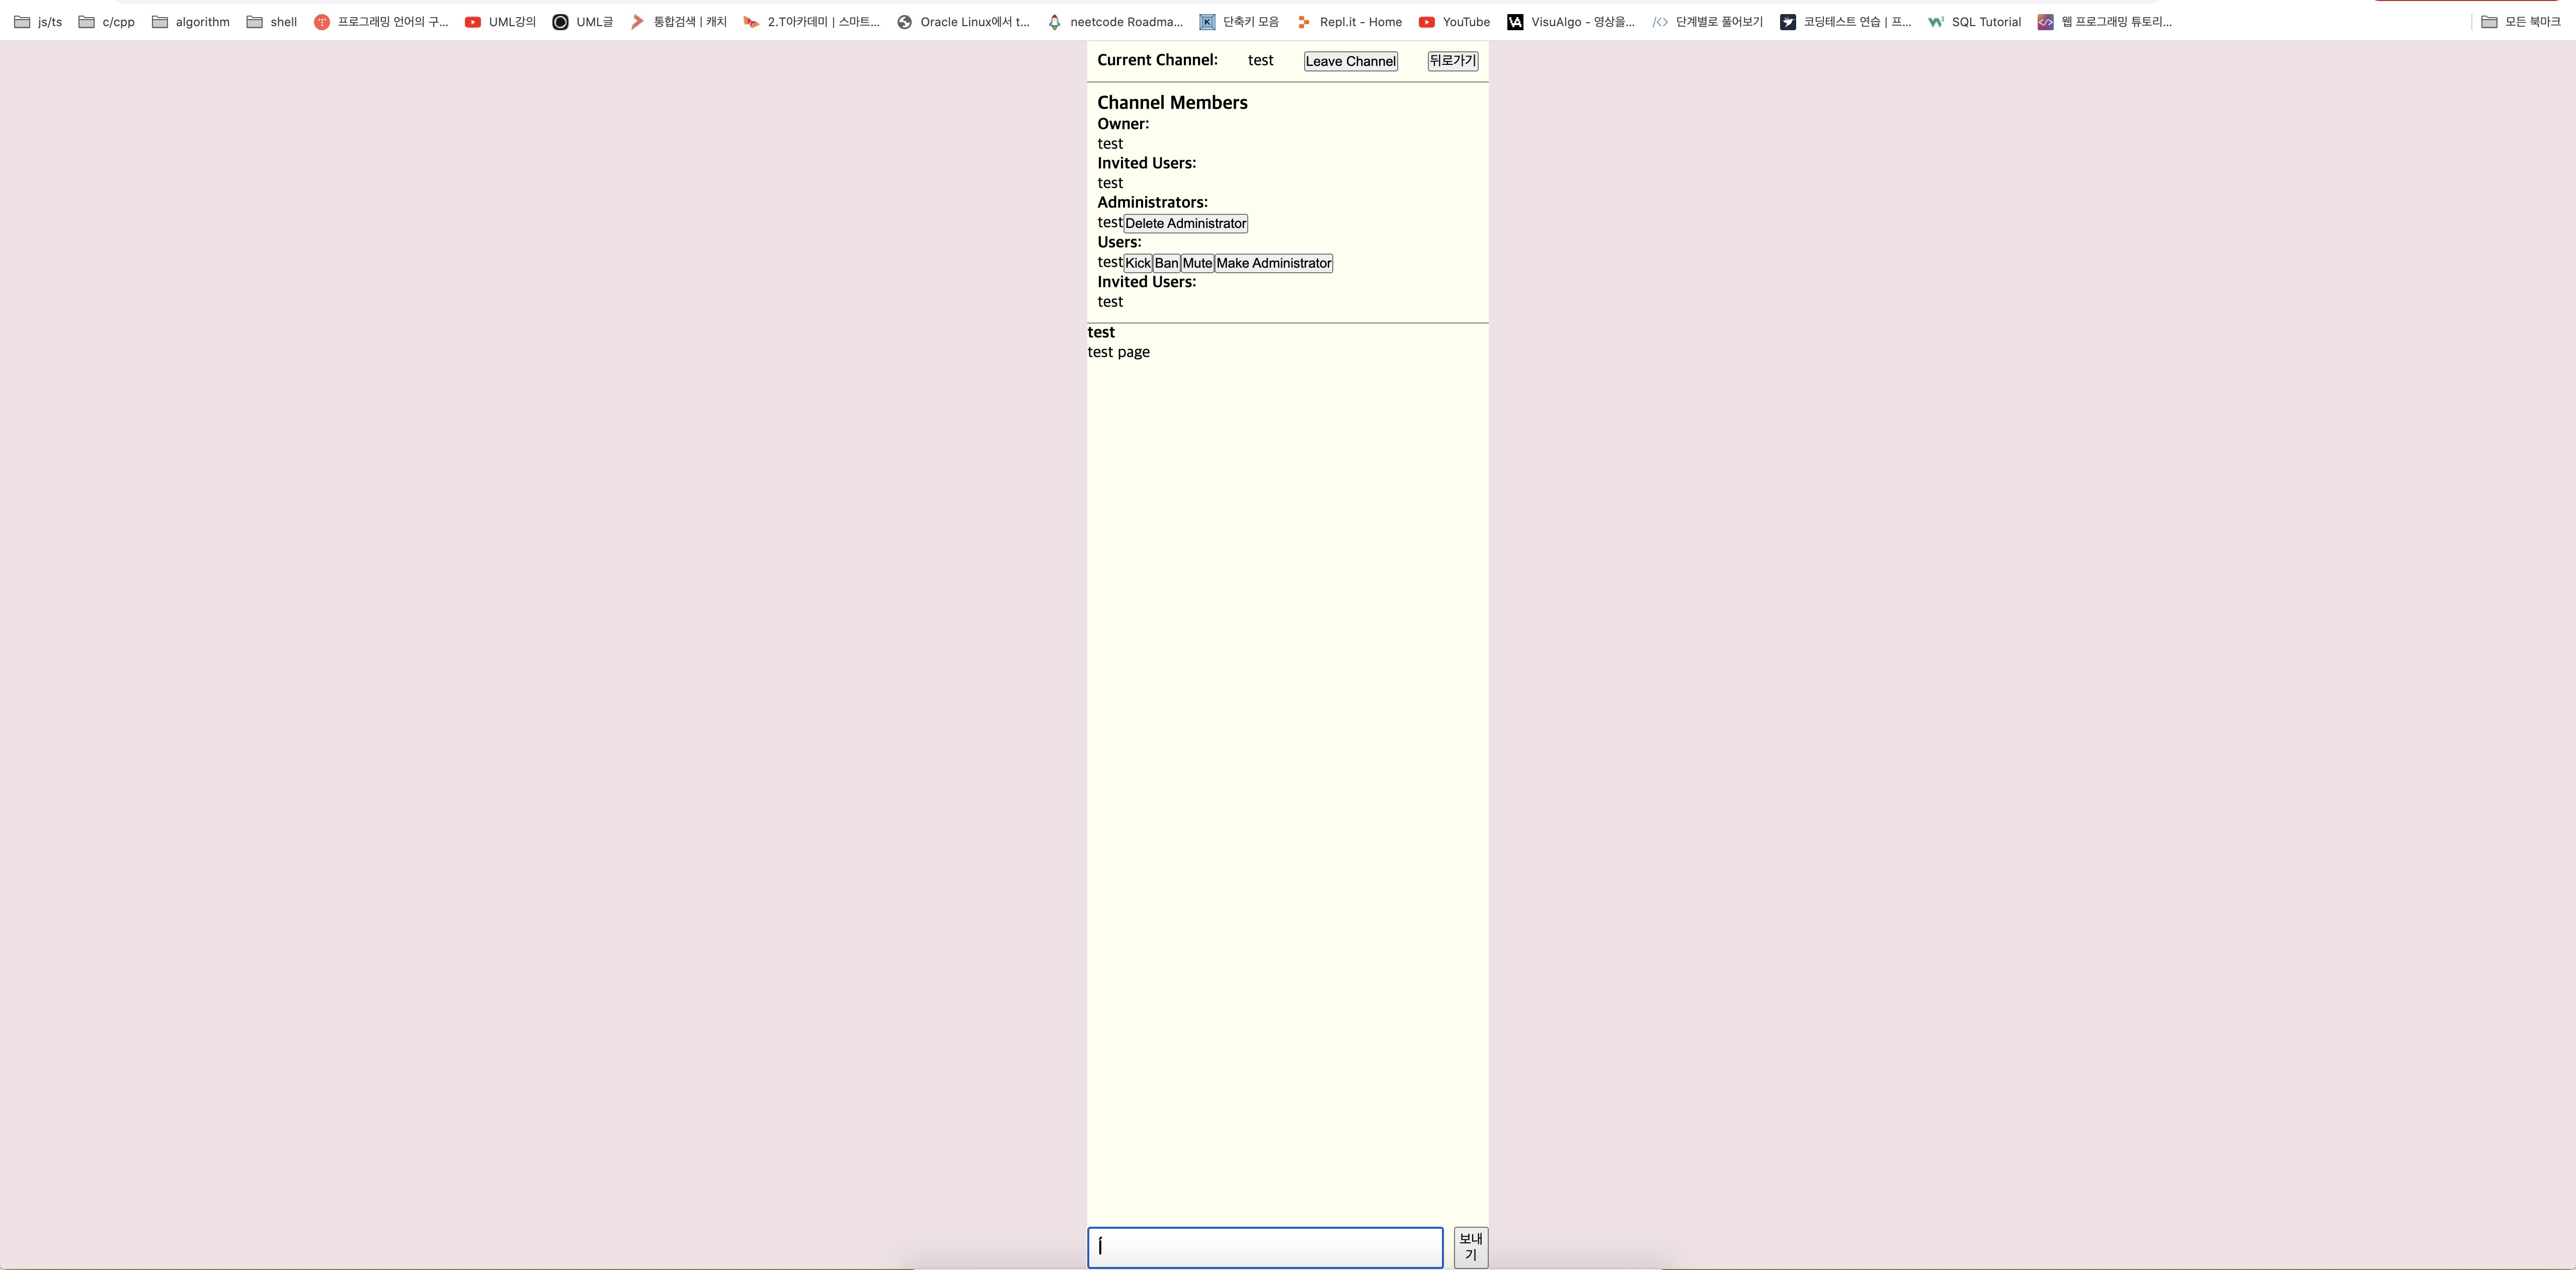Expand the js/ts bookmark folder
Image resolution: width=2576 pixels, height=1270 pixels.
38,21
